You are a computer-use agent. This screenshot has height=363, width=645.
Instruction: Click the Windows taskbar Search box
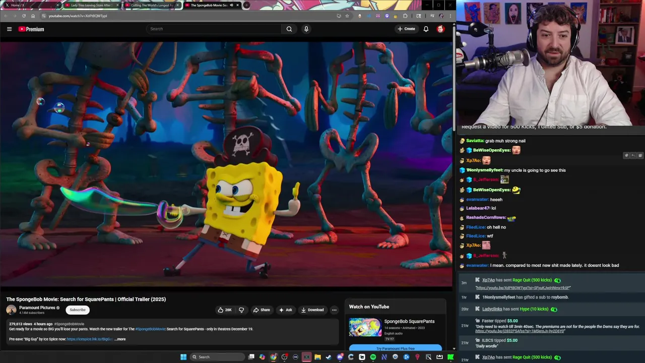(x=217, y=357)
